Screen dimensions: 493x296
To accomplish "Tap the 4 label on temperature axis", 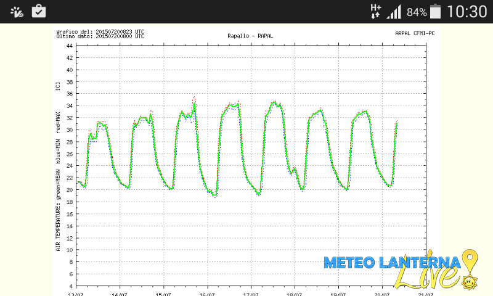I will (71, 286).
